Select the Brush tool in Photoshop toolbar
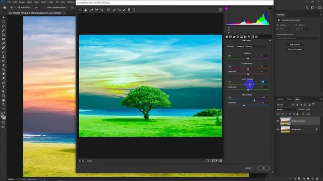The image size is (323, 181). click(x=4, y=52)
